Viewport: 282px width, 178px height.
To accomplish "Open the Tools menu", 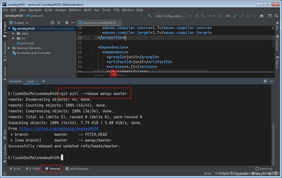I will point(106,10).
